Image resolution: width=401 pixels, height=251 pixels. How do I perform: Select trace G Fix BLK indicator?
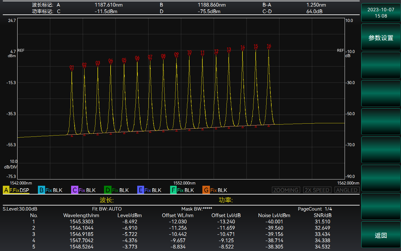click(215, 190)
